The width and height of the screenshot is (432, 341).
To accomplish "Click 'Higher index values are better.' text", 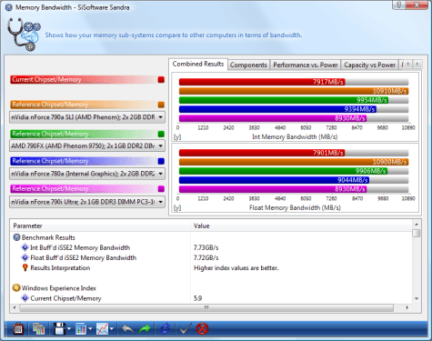I will (236, 268).
